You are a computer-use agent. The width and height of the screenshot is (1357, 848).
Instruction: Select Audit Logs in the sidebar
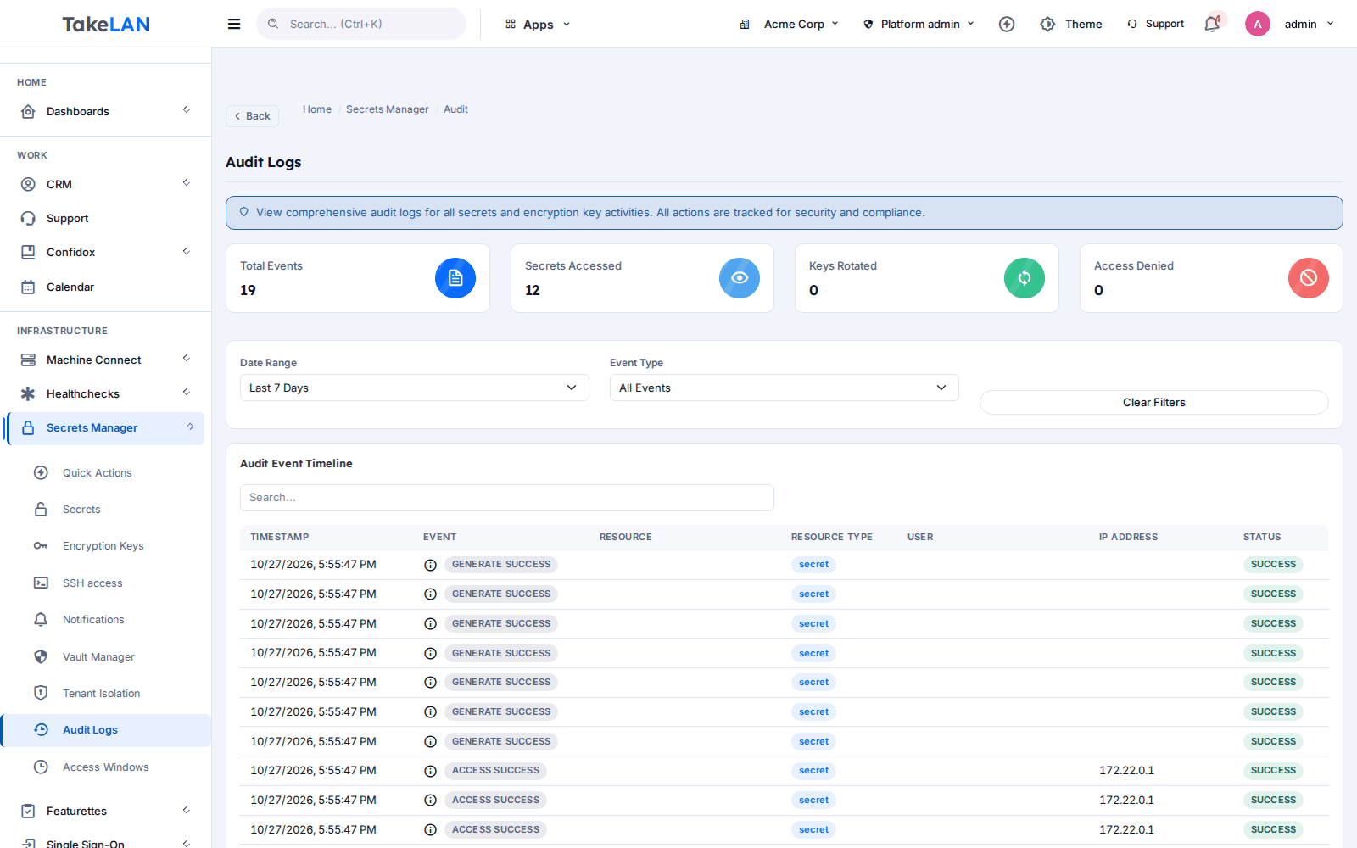106,730
